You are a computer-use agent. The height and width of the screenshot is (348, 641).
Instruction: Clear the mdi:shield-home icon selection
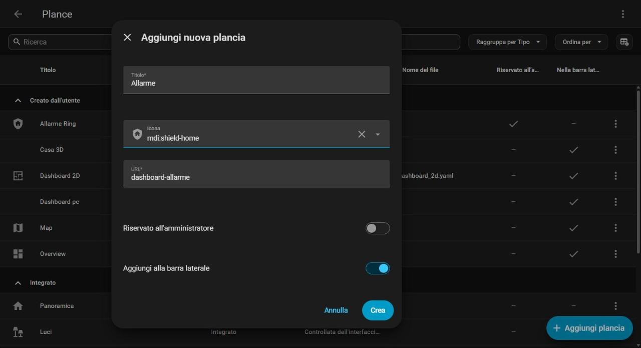[362, 134]
